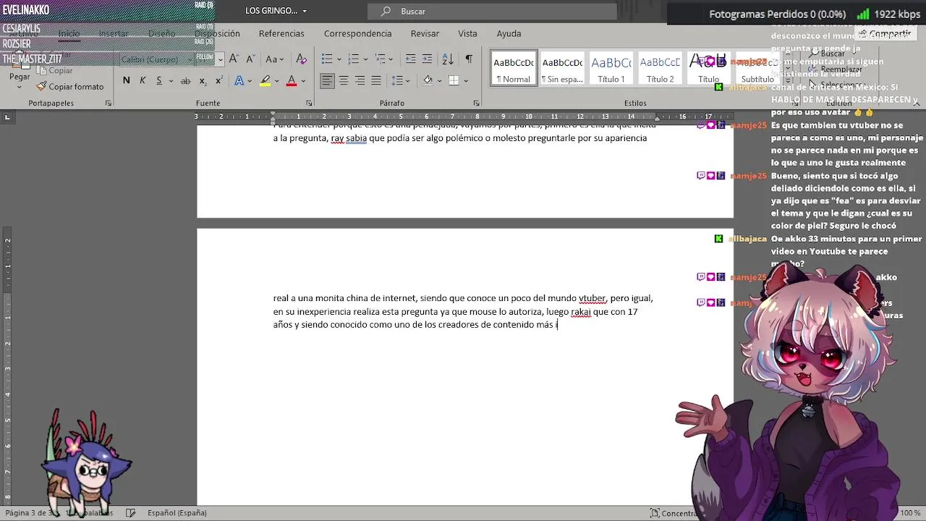Toggle superscript formatting
This screenshot has height=521, width=926.
pos(218,80)
